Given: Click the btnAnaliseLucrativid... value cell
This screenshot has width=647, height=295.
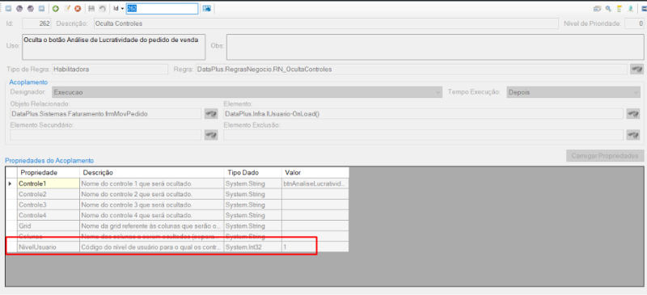Looking at the screenshot, I should point(315,183).
